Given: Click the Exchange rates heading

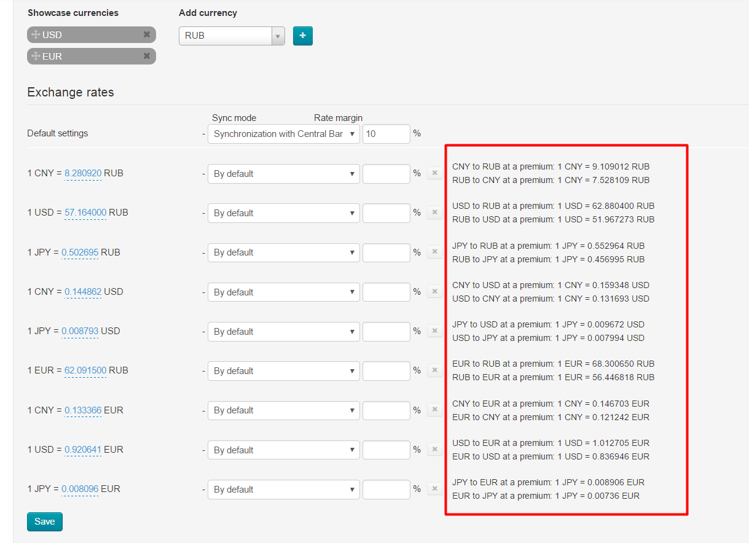Looking at the screenshot, I should [x=71, y=92].
